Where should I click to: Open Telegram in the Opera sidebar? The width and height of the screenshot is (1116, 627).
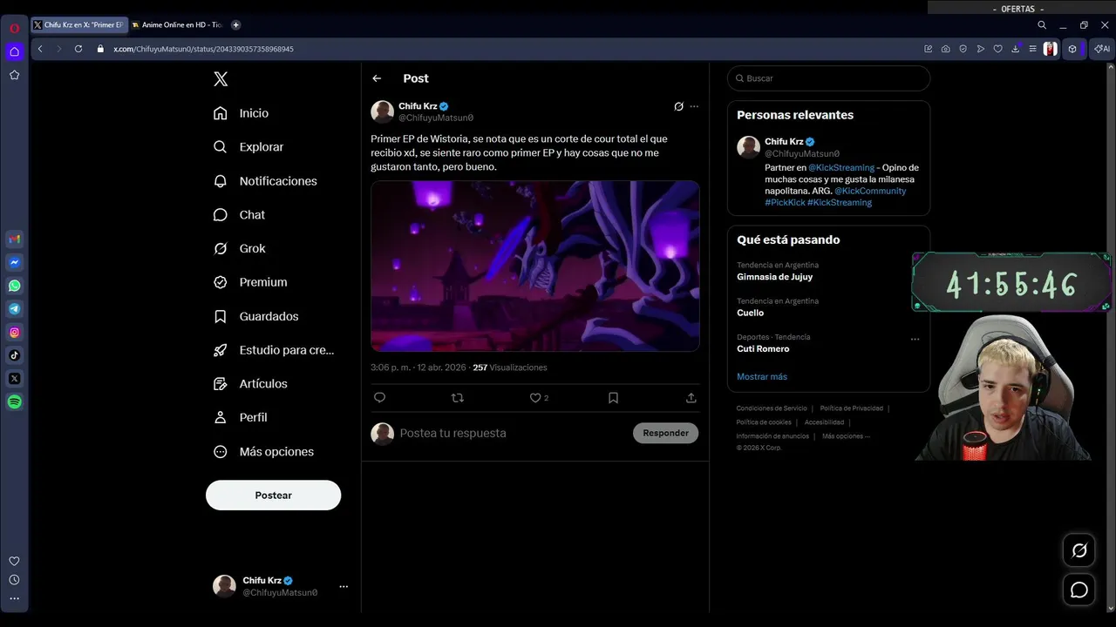[x=15, y=309]
